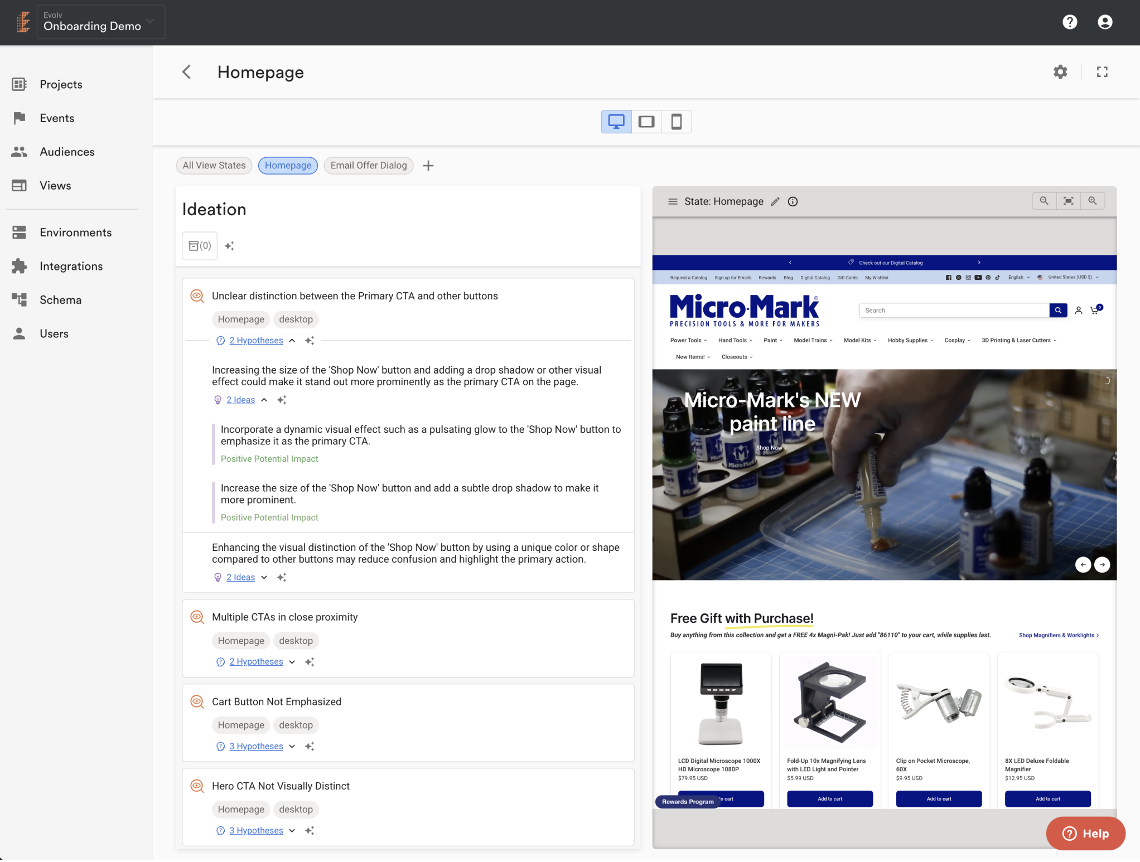Collapse the 2 Hypotheses under Unclear distinction

click(x=292, y=341)
